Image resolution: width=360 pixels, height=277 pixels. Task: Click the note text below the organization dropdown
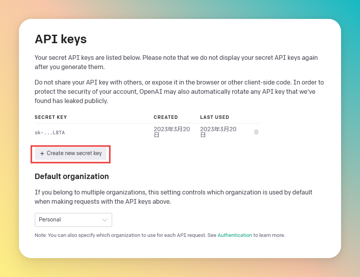click(125, 235)
